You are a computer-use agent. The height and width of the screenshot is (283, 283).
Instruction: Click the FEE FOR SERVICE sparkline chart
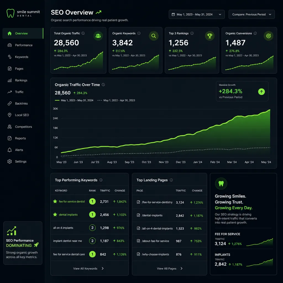[x=260, y=242]
